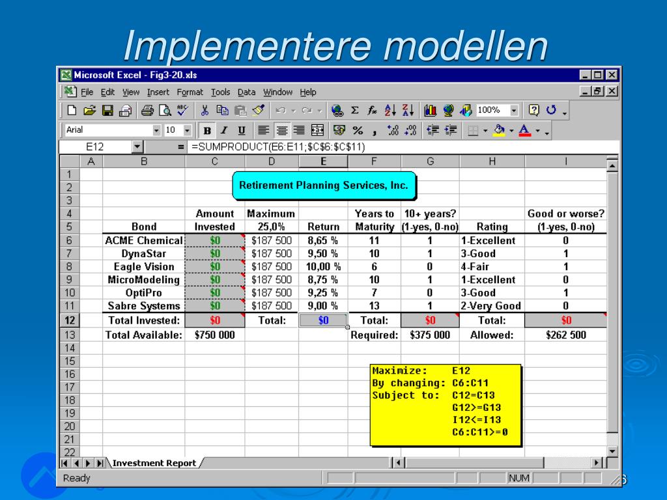Run the Spelling check tool
667x500 pixels.
(183, 111)
